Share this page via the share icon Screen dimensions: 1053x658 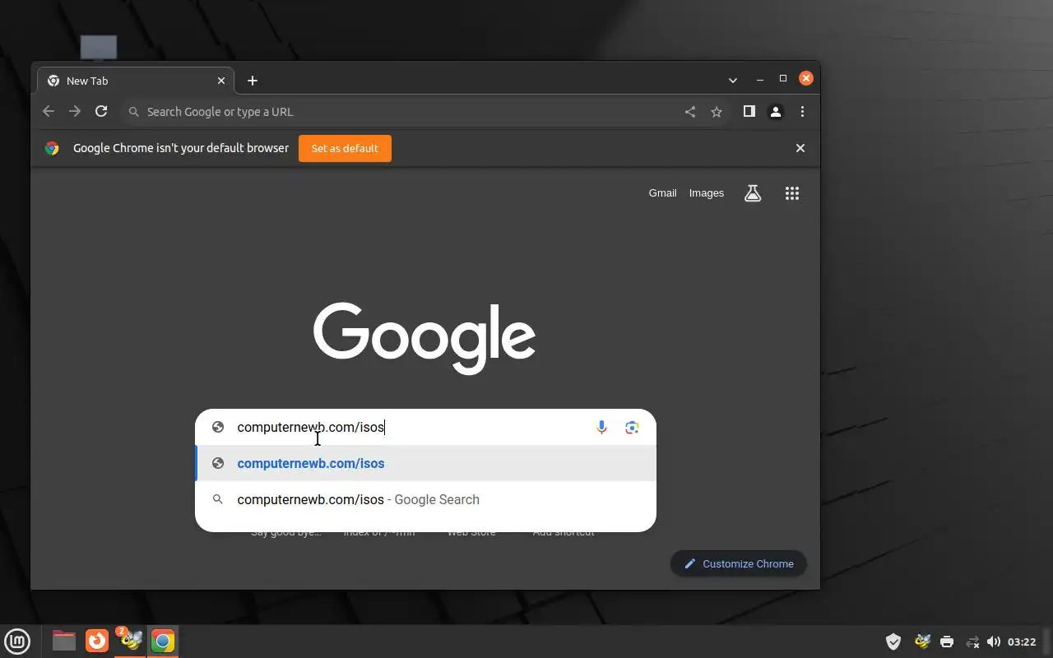tap(690, 112)
